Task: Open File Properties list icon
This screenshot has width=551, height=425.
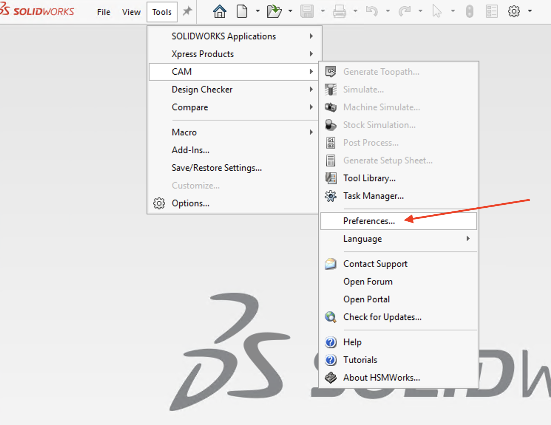Action: [x=491, y=11]
